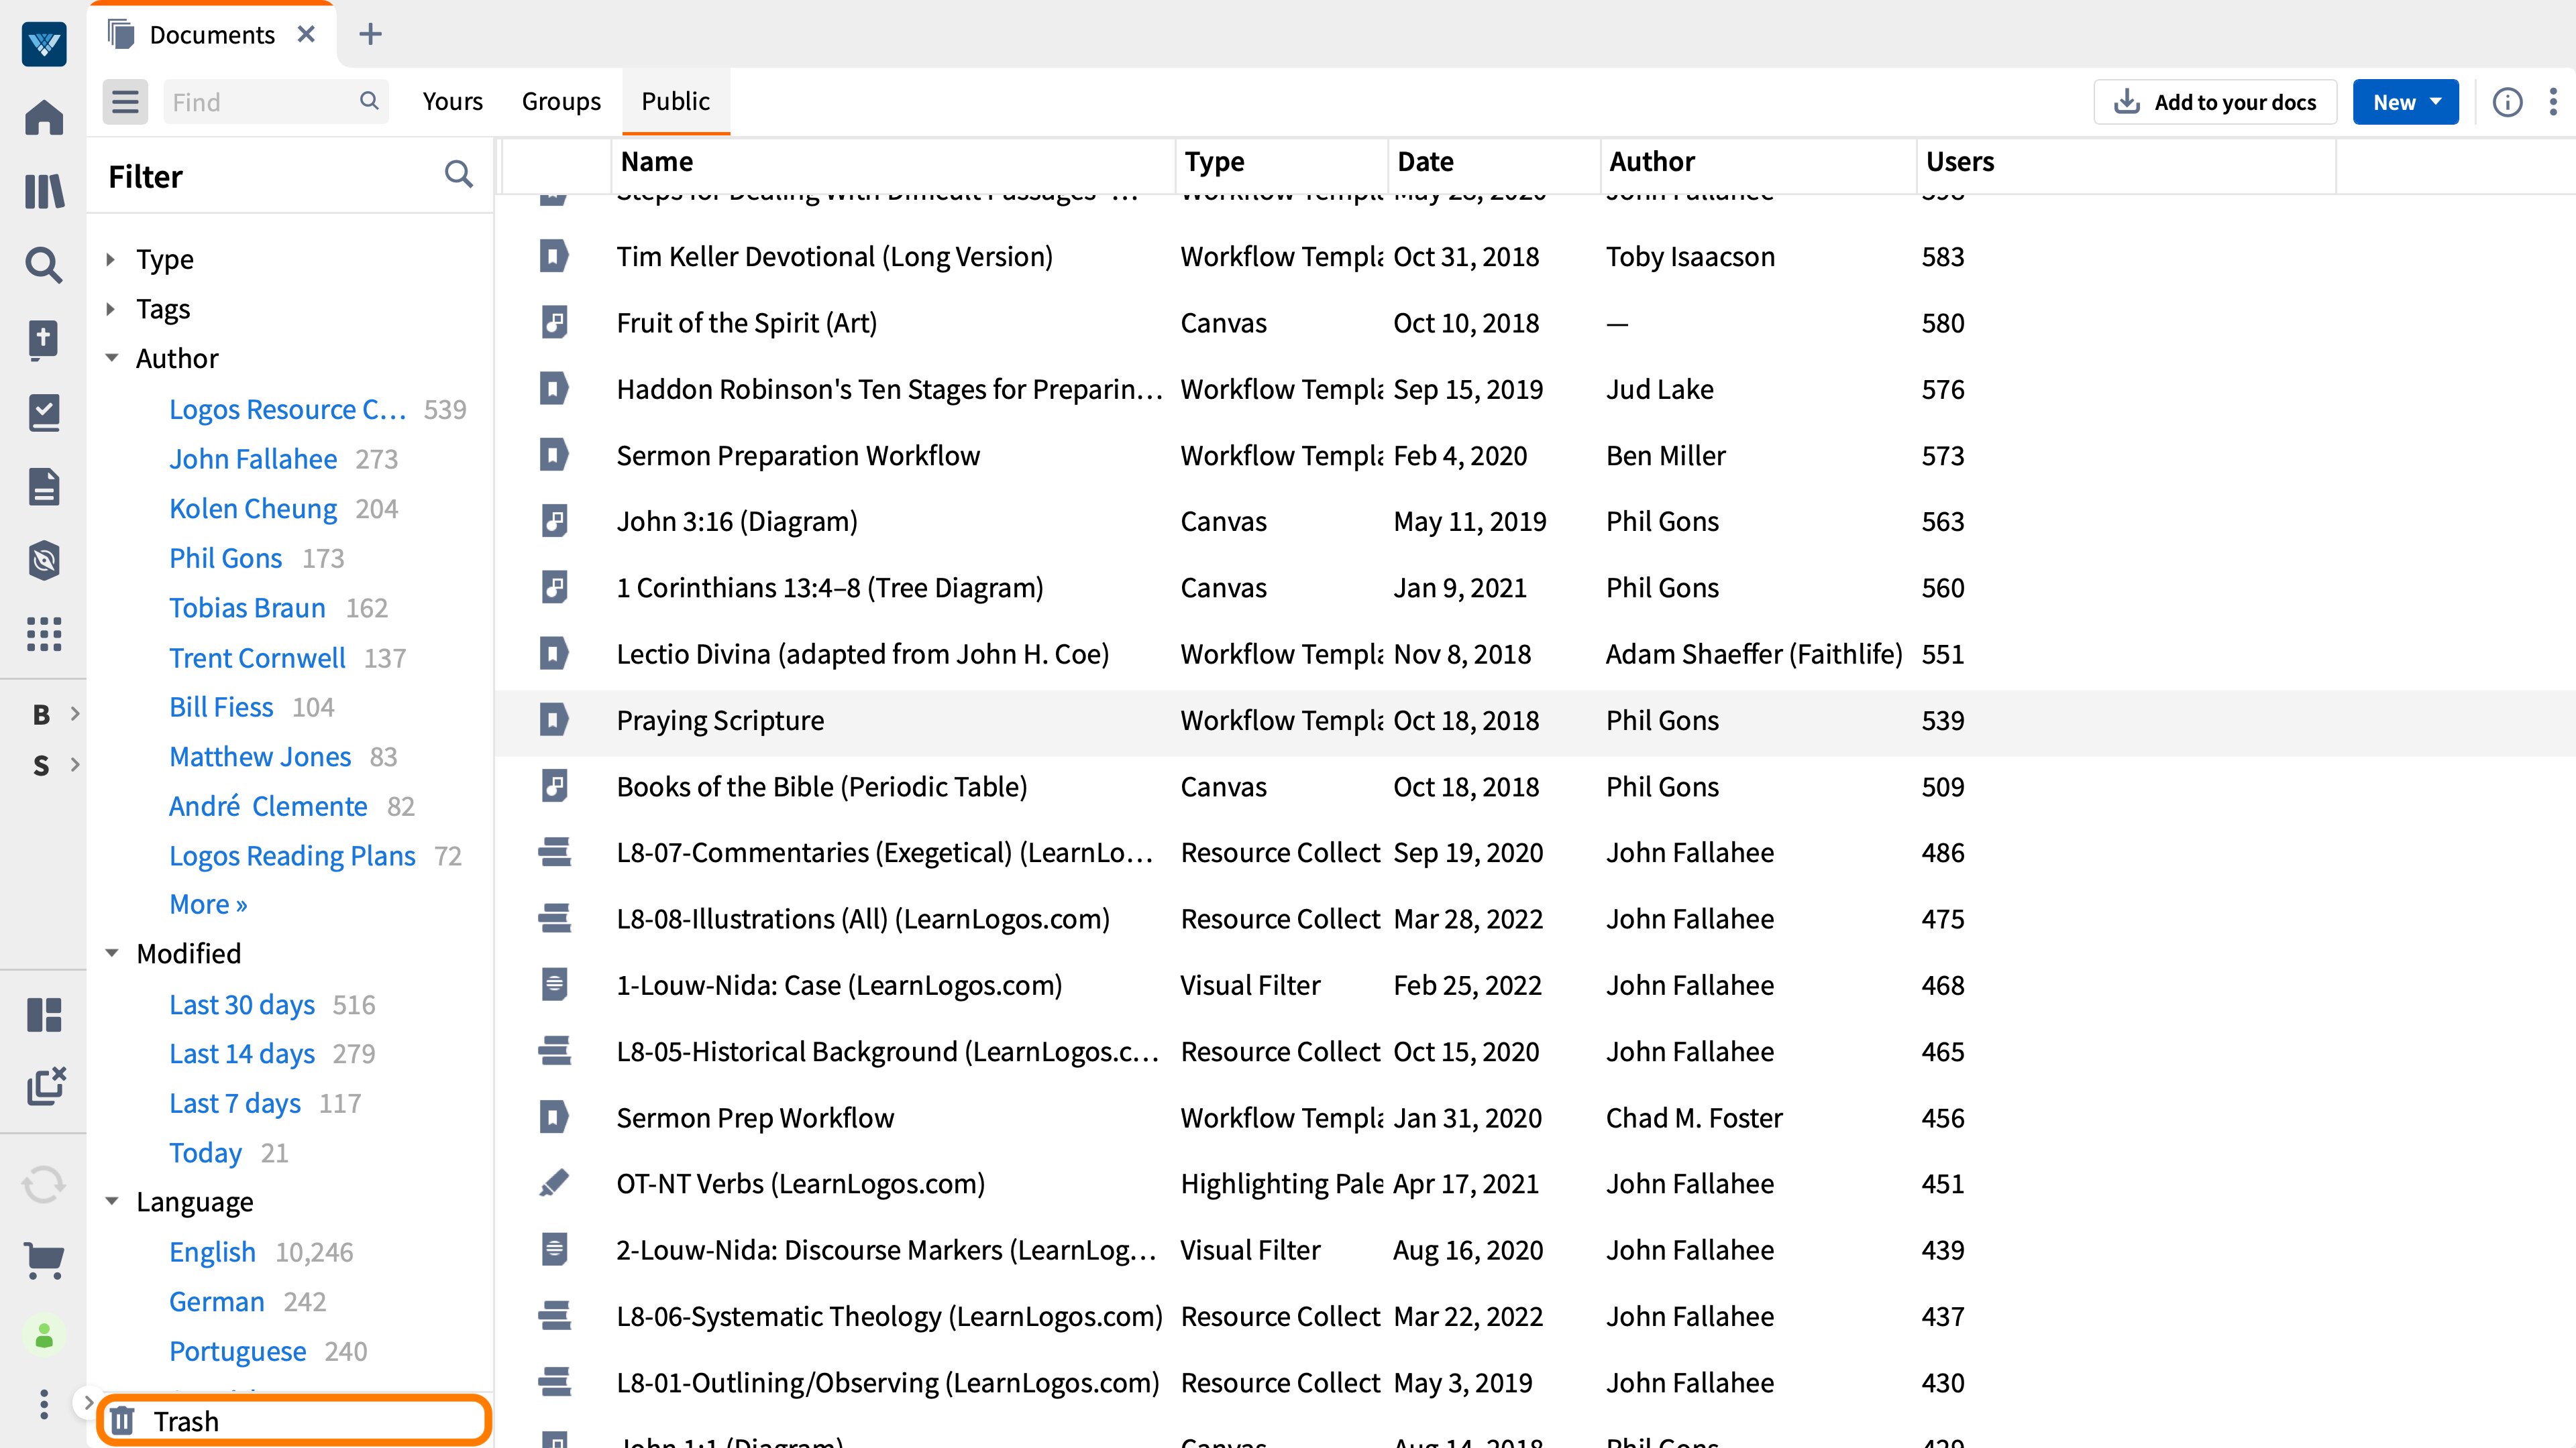Viewport: 2576px width, 1448px height.
Task: Switch to the Yours tab
Action: pos(452,101)
